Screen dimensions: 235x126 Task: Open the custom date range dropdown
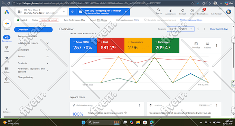pyautogui.click(x=181, y=29)
